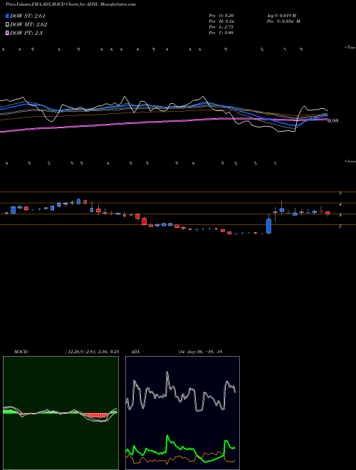
Task: Click the magenta DOW PT legend swatch
Action: [x=8, y=33]
